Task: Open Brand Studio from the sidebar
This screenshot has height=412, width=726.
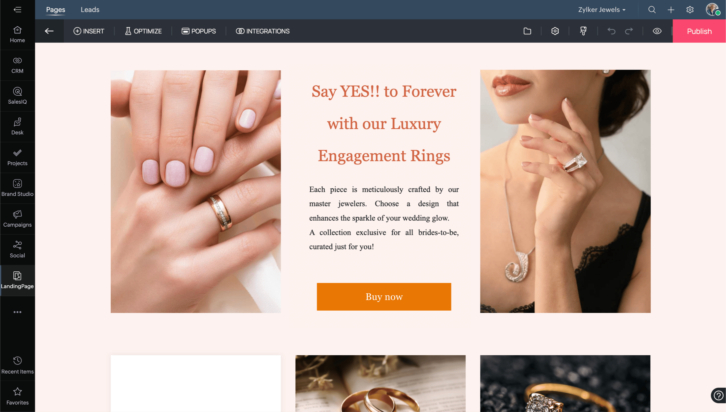Action: coord(17,188)
